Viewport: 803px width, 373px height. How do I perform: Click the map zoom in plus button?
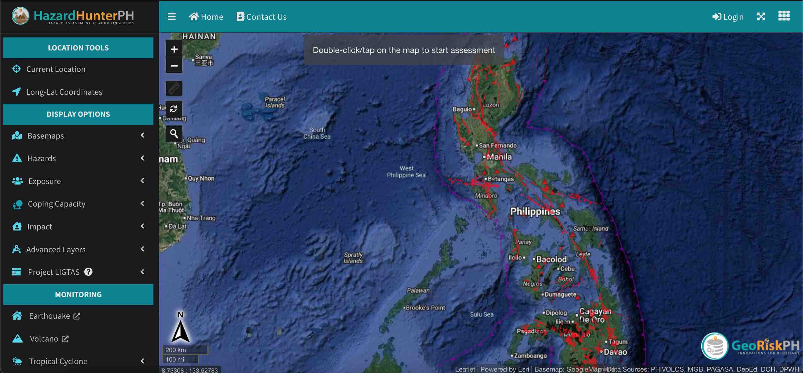pos(174,49)
